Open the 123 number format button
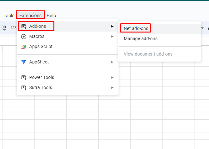Image resolution: width=209 pixels, height=149 pixels. [x=14, y=28]
